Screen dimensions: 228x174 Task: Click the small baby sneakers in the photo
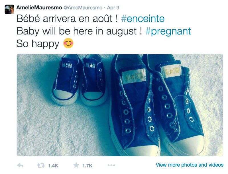click(79, 80)
